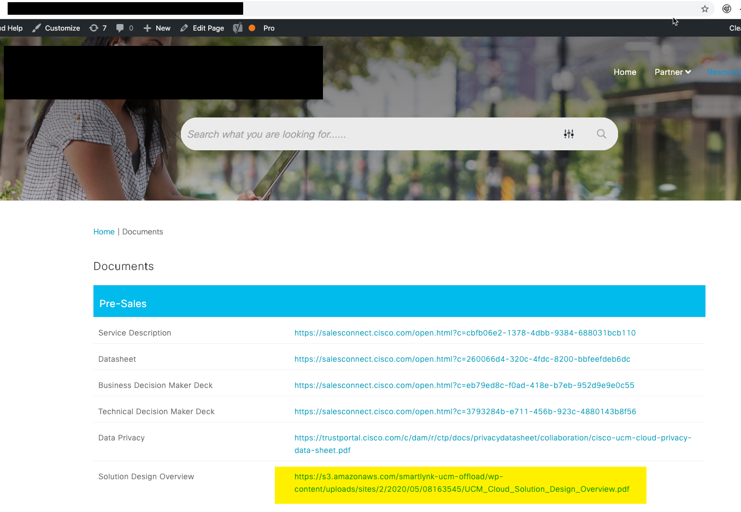This screenshot has width=741, height=512.
Task: Open Customize in the admin bar
Action: coord(56,28)
